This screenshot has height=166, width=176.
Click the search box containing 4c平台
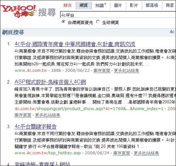click(118, 15)
